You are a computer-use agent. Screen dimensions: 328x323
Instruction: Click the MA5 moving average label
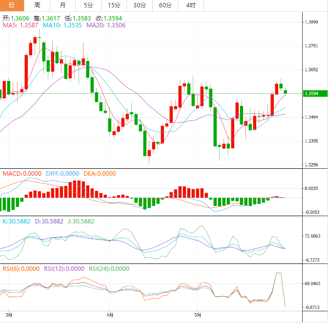20,25
